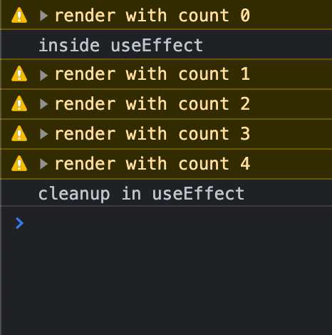This screenshot has width=332, height=335.
Task: Click the blue console prompt chevron
Action: 19,223
